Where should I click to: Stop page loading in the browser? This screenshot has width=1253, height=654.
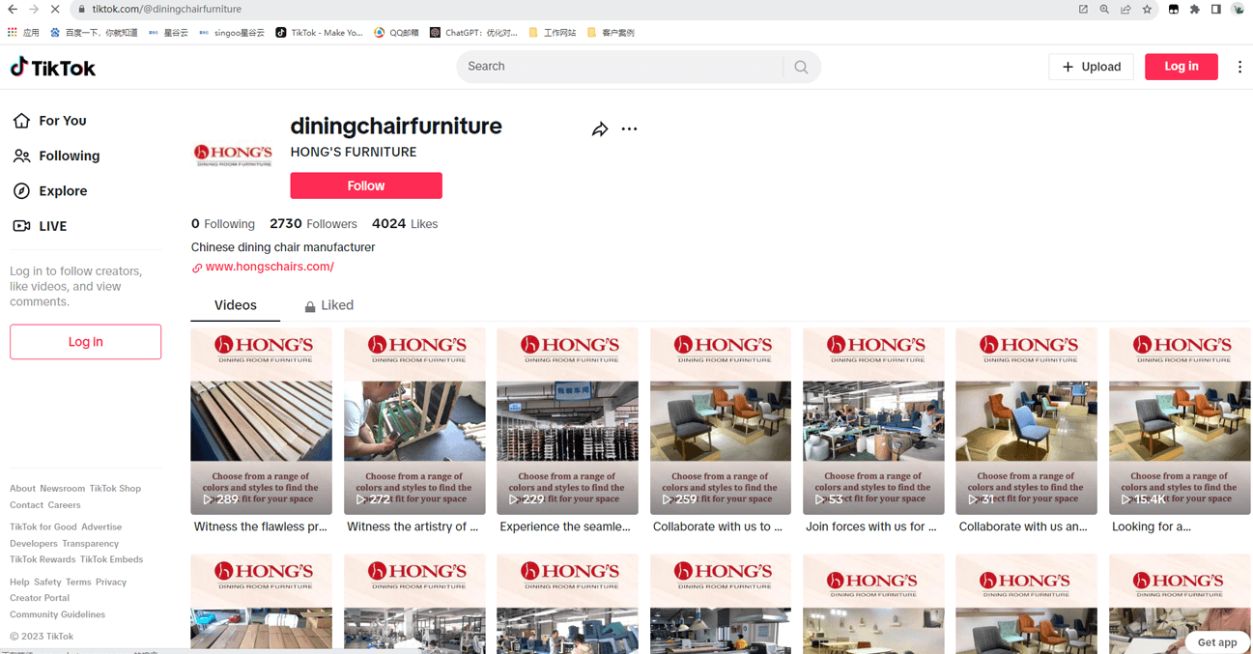tap(55, 10)
